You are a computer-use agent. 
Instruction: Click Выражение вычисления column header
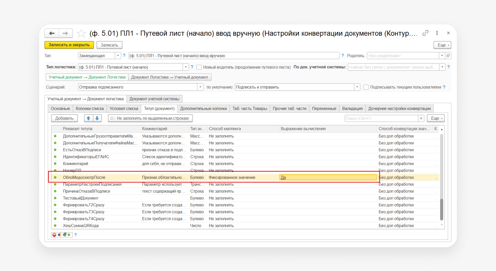click(328, 129)
